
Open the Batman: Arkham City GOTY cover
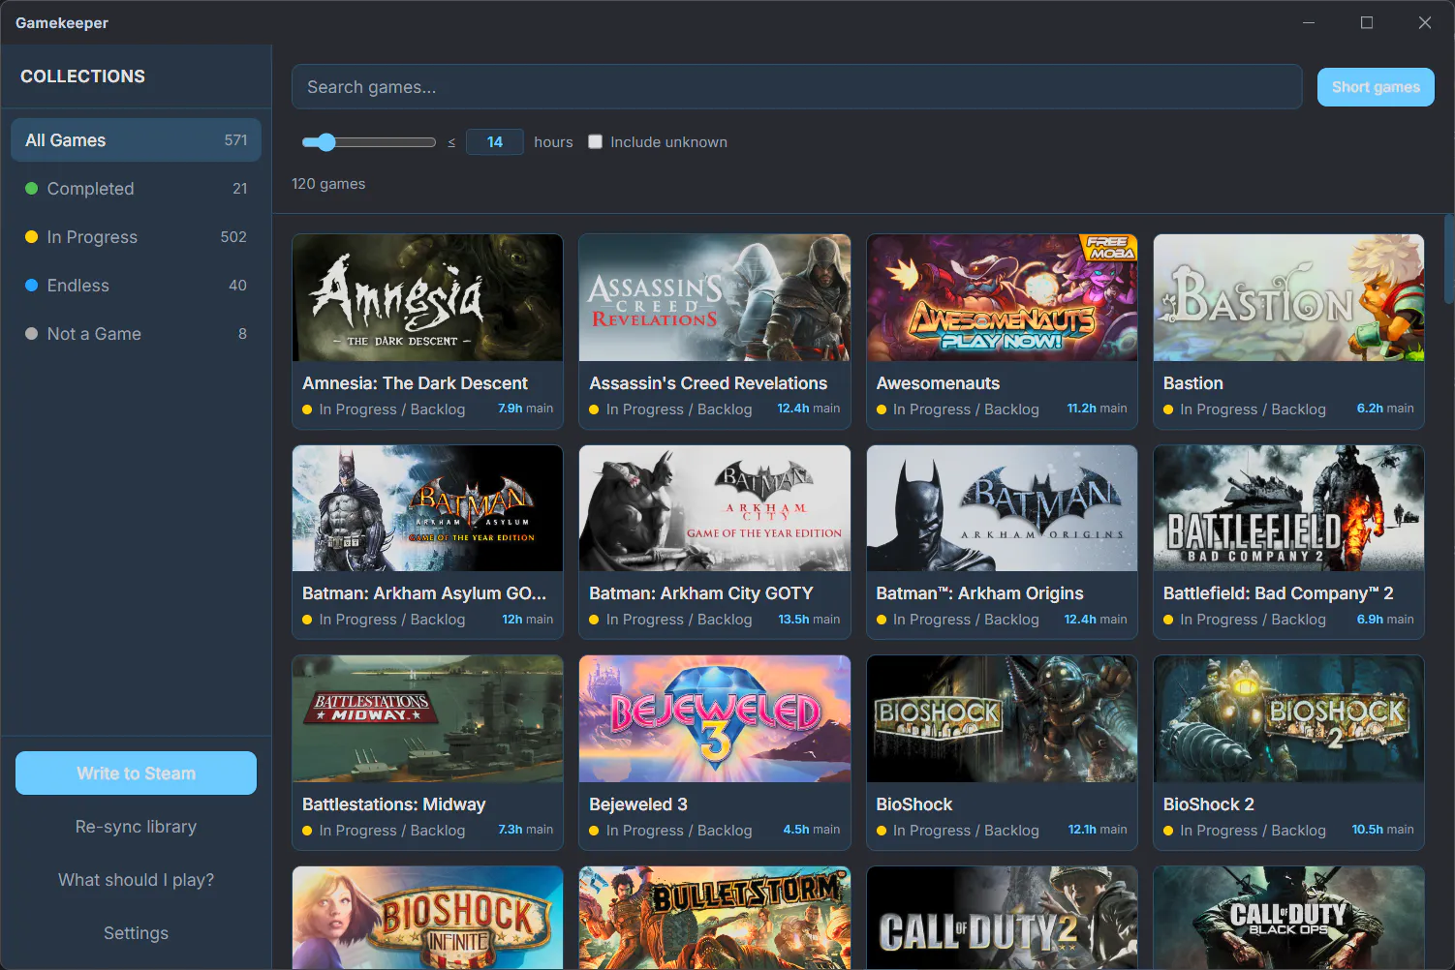[x=715, y=508]
